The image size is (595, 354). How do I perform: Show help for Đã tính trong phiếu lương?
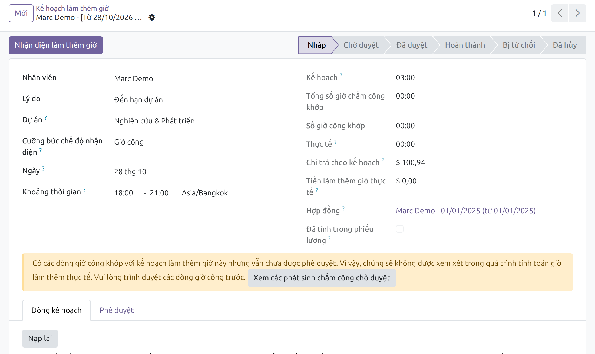[x=329, y=238]
